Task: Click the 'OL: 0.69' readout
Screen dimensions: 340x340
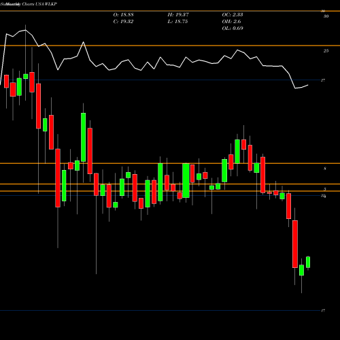Action: pos(233,29)
